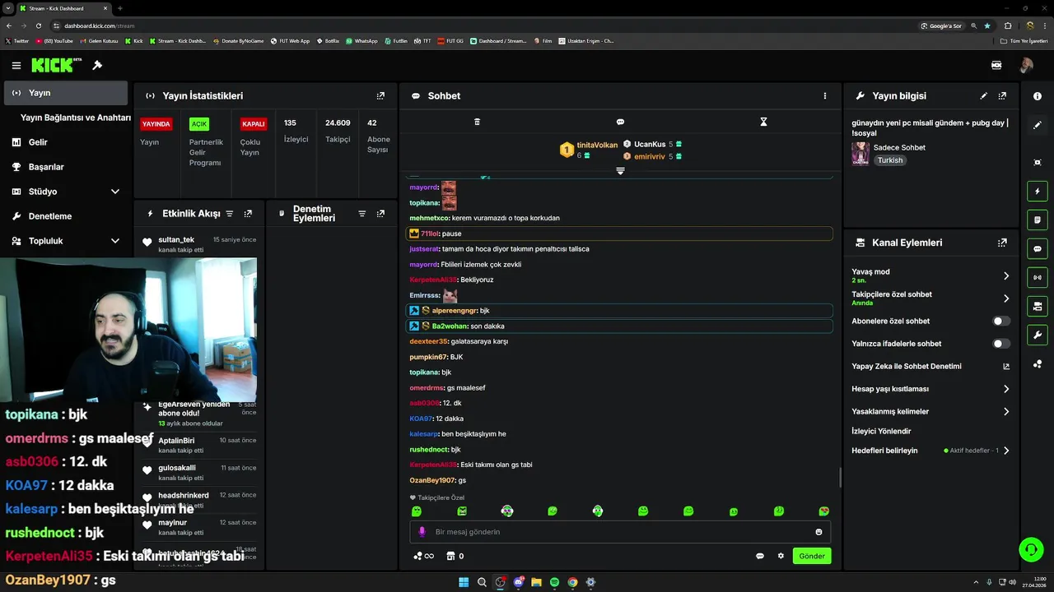Click the wrench widget icon in right sidebar
1054x592 pixels.
[1037, 335]
